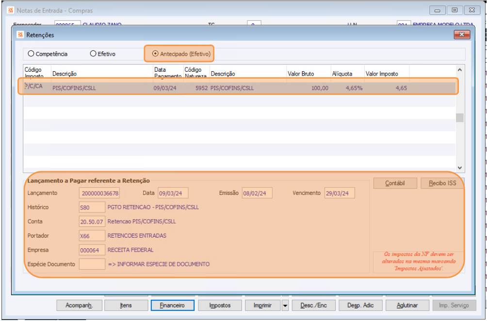Click the Recibo ISS button
The width and height of the screenshot is (487, 321).
tap(442, 183)
